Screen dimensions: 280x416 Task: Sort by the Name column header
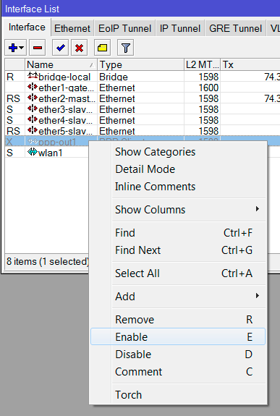click(x=61, y=64)
